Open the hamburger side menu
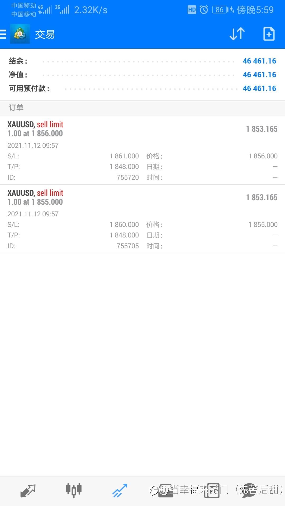 (3, 34)
